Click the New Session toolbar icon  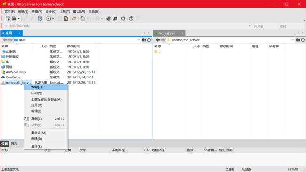pos(8,19)
